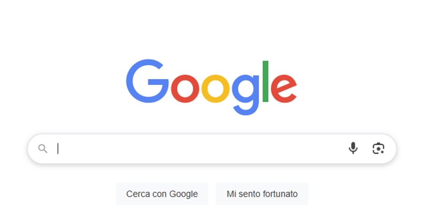Click the yellow letter o in Google logo

216,88
